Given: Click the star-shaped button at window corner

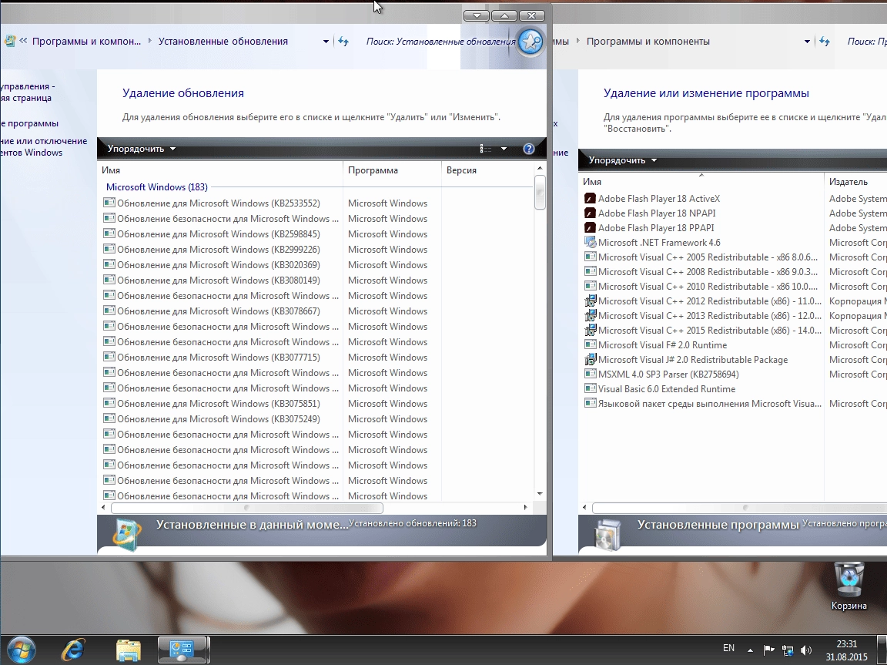Looking at the screenshot, I should (531, 42).
